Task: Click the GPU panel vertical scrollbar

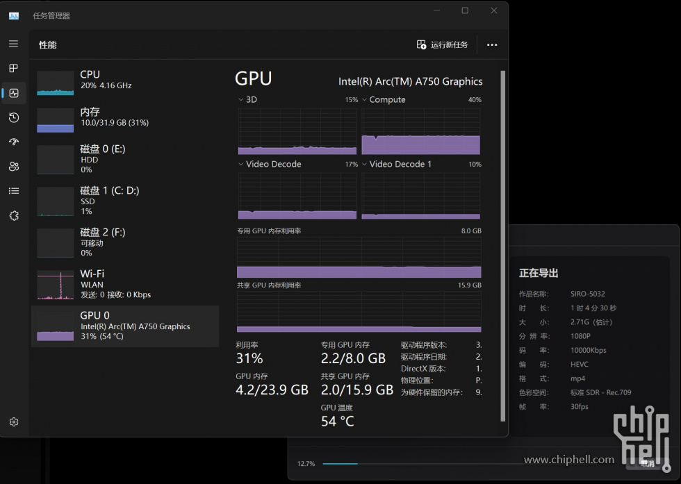Action: (503, 246)
